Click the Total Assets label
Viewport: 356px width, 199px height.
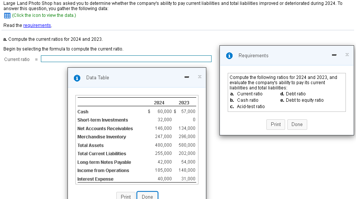pos(90,146)
